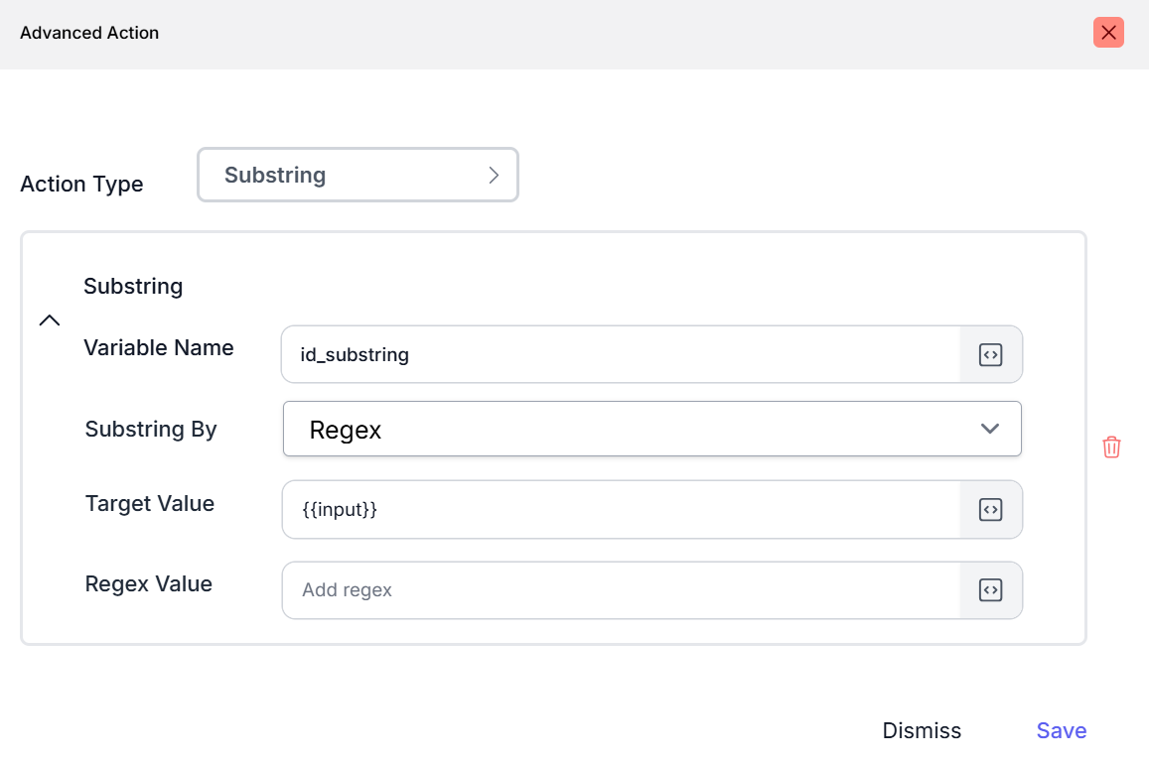
Task: Click the down arrow in the Substring By dropdown
Action: coord(989,430)
